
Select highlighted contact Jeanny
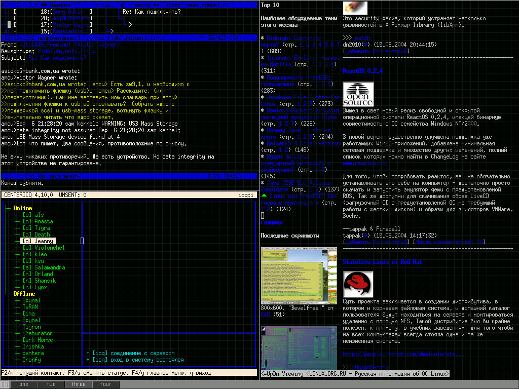[x=38, y=241]
